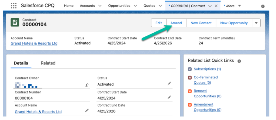The image size is (276, 120).
Task: Open the More navigation dropdown
Action: point(239,6)
